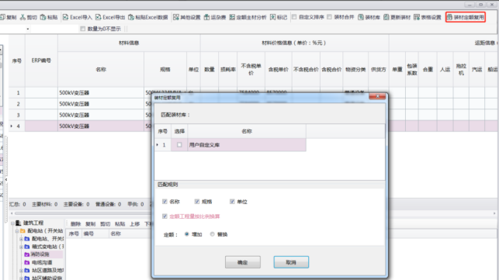Select row 4 in the materials table
This screenshot has width=499, height=280.
[18, 126]
